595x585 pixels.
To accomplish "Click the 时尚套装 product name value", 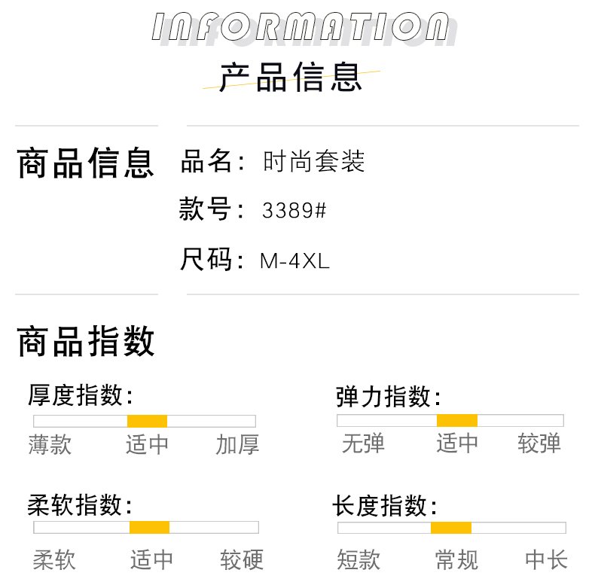I will pyautogui.click(x=314, y=161).
